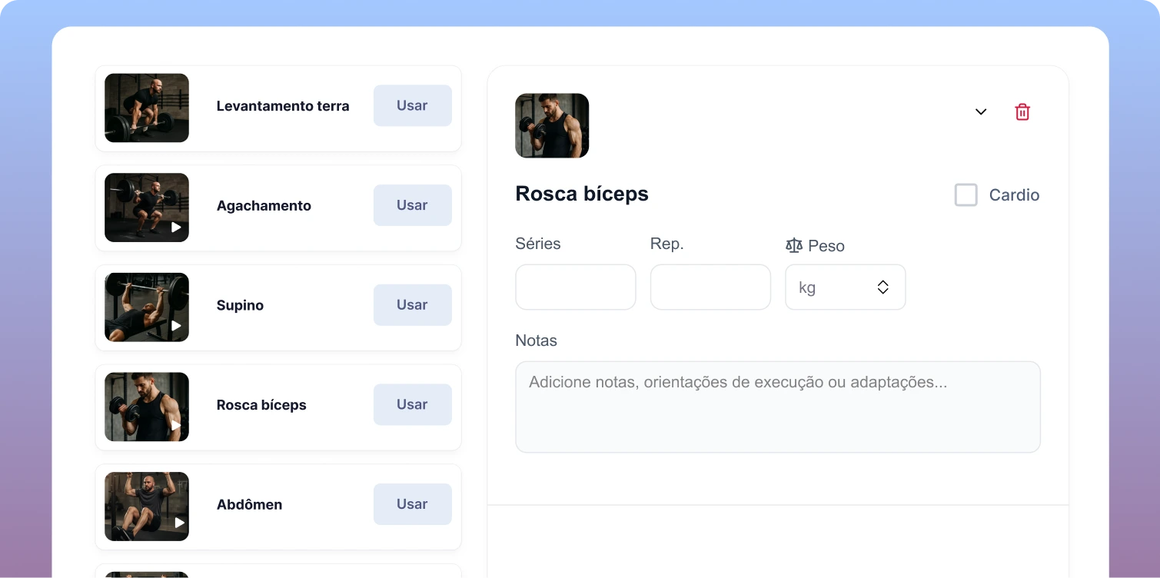Delete the Rosca bíceps exercise via trash icon

click(x=1022, y=111)
